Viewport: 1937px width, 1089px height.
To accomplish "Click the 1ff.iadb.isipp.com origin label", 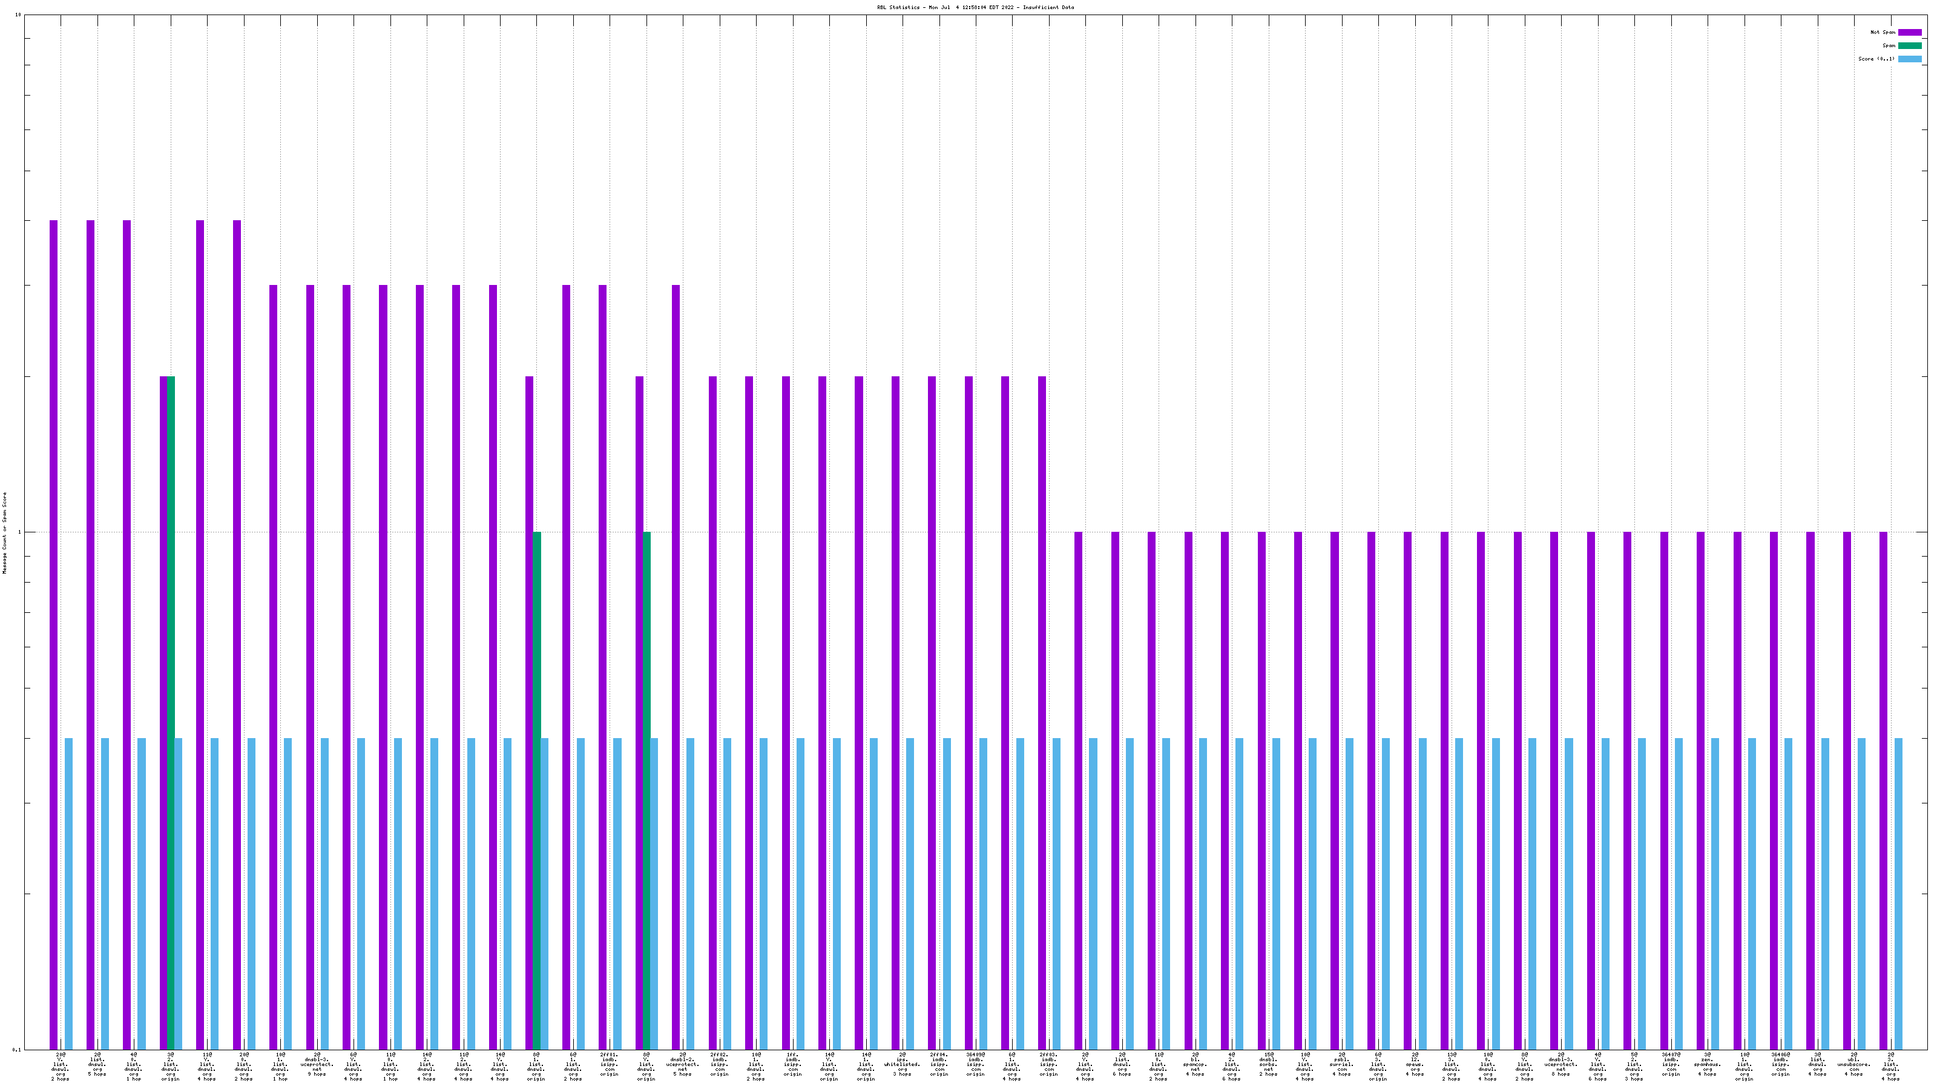I will click(x=792, y=1064).
